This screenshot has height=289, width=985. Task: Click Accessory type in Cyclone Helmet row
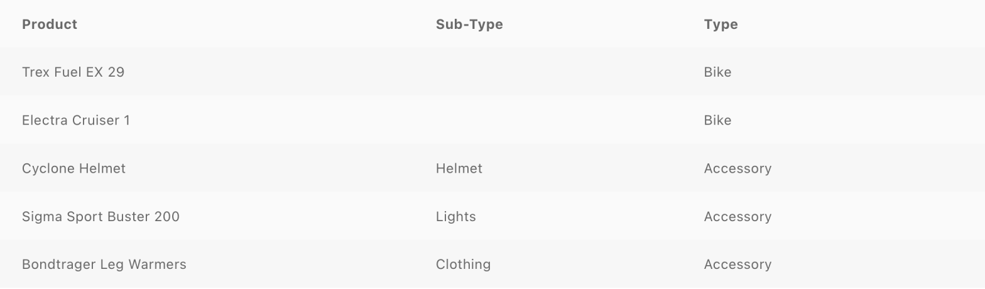tap(737, 168)
